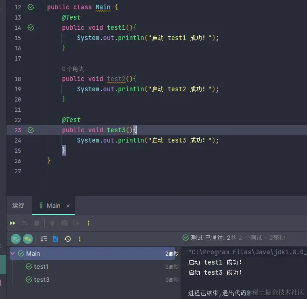Toggle show ignored tests filter
307x299 pixels.
(x=28, y=239)
